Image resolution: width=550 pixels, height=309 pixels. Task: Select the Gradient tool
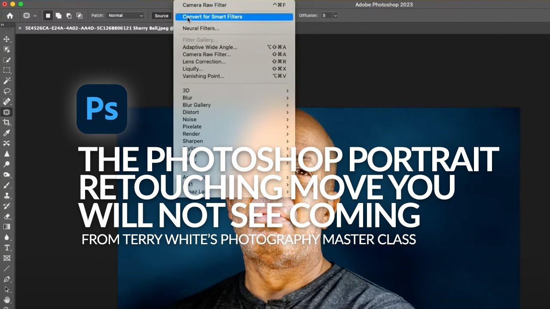pos(7,227)
